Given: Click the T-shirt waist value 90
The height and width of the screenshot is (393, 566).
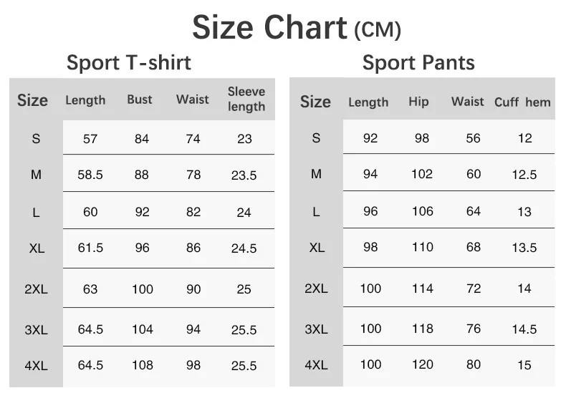Looking at the screenshot, I should [x=193, y=289].
